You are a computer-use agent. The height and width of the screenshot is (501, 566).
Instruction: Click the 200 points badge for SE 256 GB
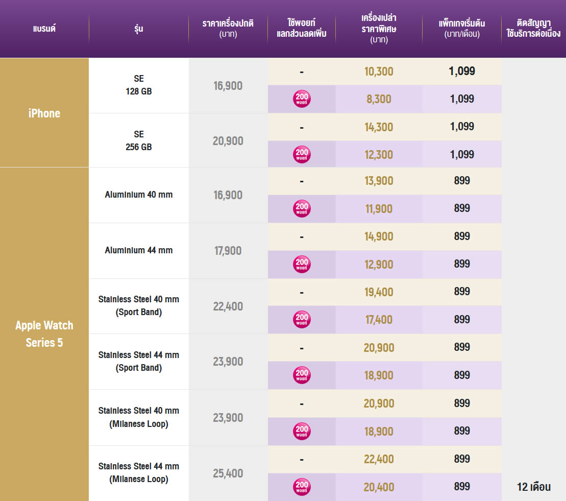[302, 154]
